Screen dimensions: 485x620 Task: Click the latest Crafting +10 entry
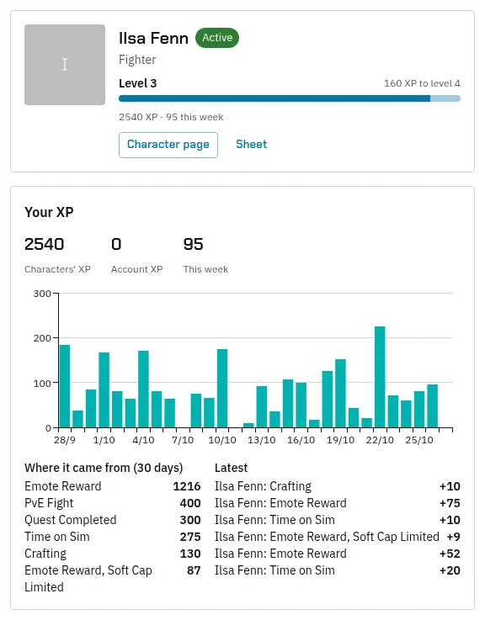(x=338, y=486)
